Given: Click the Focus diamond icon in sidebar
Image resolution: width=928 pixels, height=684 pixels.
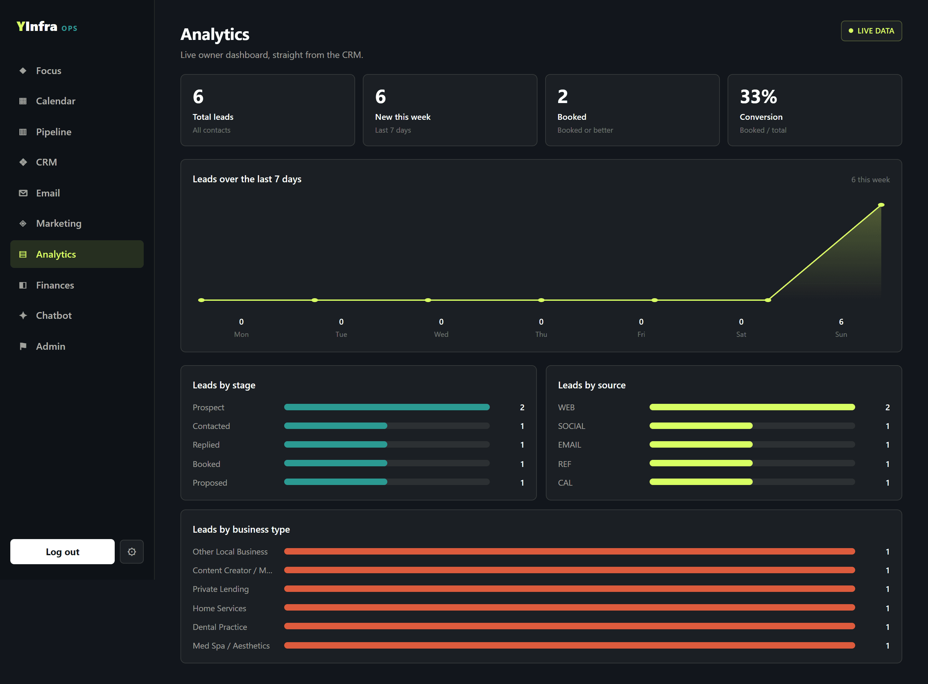Looking at the screenshot, I should [23, 71].
